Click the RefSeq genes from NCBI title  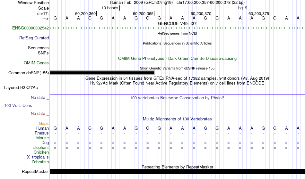click(x=178, y=33)
